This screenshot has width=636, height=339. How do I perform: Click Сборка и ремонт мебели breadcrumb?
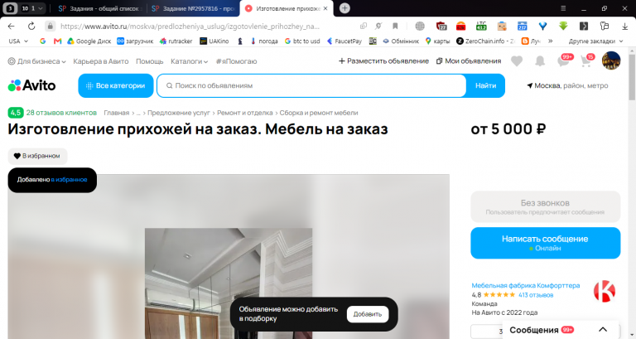[318, 113]
